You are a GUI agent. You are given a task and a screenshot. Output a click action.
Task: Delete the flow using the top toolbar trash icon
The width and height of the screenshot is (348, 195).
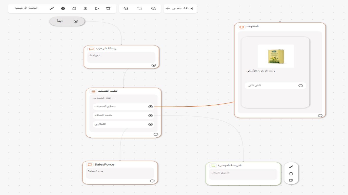[x=108, y=8]
